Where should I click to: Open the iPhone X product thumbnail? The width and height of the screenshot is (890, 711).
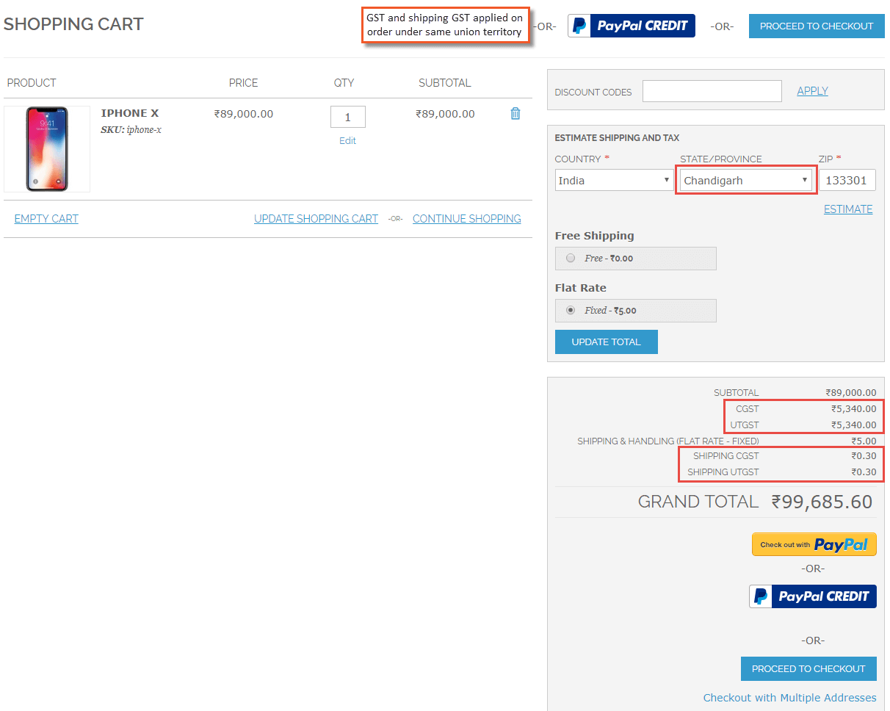pyautogui.click(x=47, y=149)
